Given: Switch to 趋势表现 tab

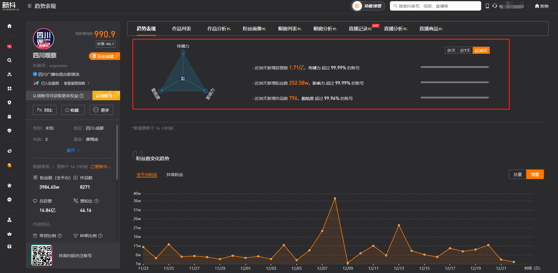Looking at the screenshot, I should 146,29.
